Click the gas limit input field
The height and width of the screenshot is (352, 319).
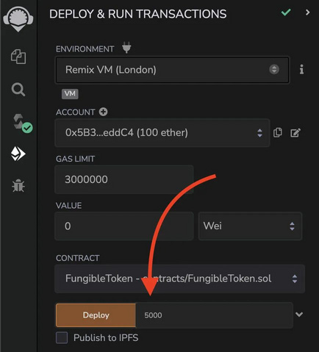(124, 179)
